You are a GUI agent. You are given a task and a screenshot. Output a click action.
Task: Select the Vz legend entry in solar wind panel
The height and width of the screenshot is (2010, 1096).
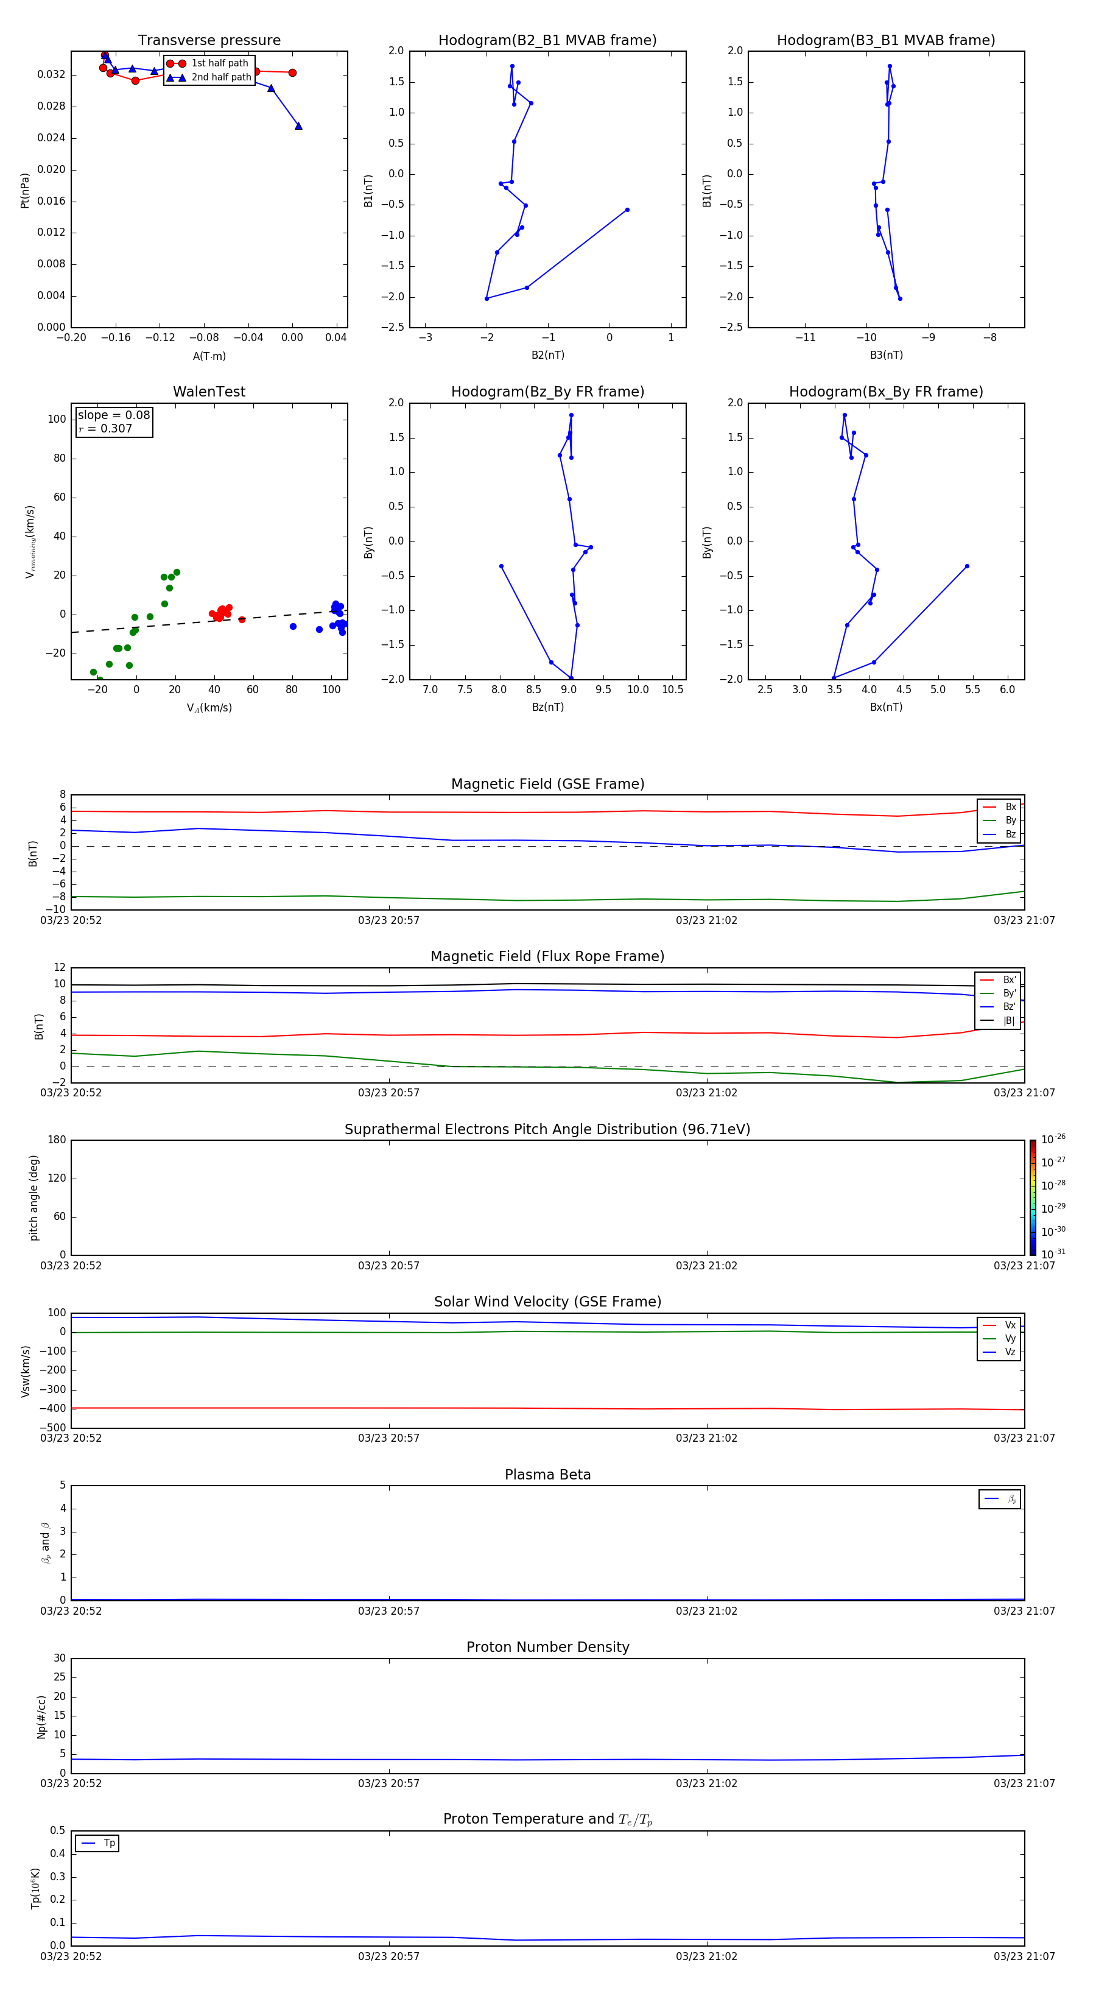pos(999,1352)
